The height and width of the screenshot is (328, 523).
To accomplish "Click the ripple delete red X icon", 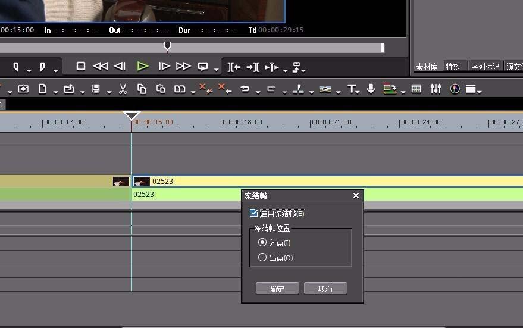I will pyautogui.click(x=224, y=89).
